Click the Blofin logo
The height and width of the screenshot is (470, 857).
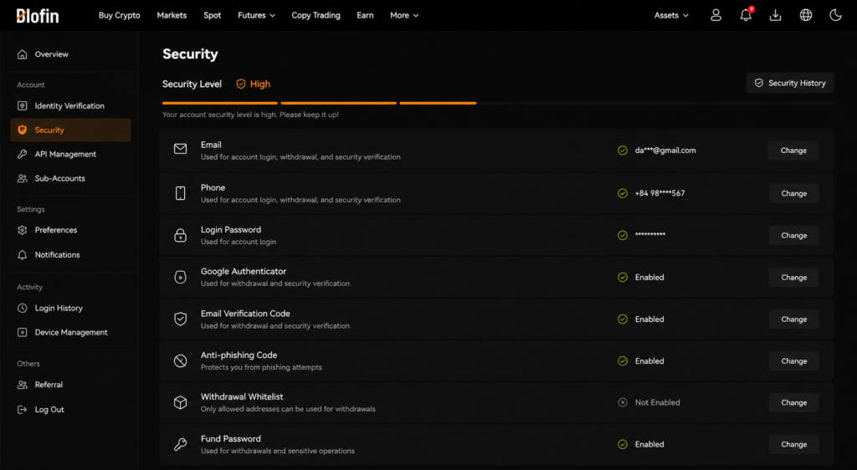coord(37,15)
